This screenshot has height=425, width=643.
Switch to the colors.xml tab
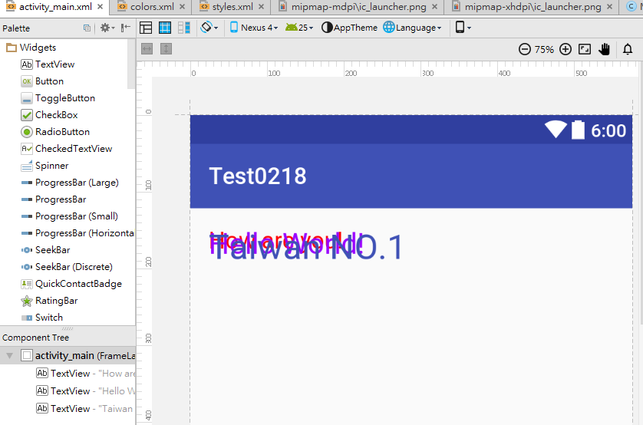coord(151,7)
